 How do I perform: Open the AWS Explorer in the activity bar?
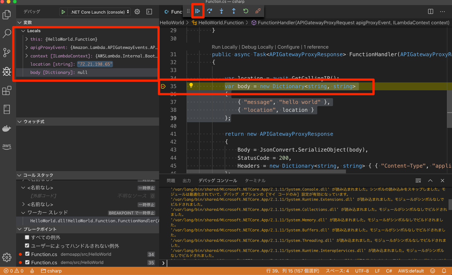[7, 146]
